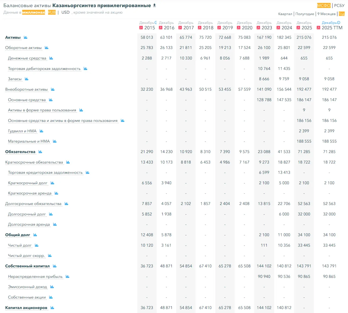Select the Нераспределенная прибыль value 90 940
The height and width of the screenshot is (313, 348).
click(264, 277)
